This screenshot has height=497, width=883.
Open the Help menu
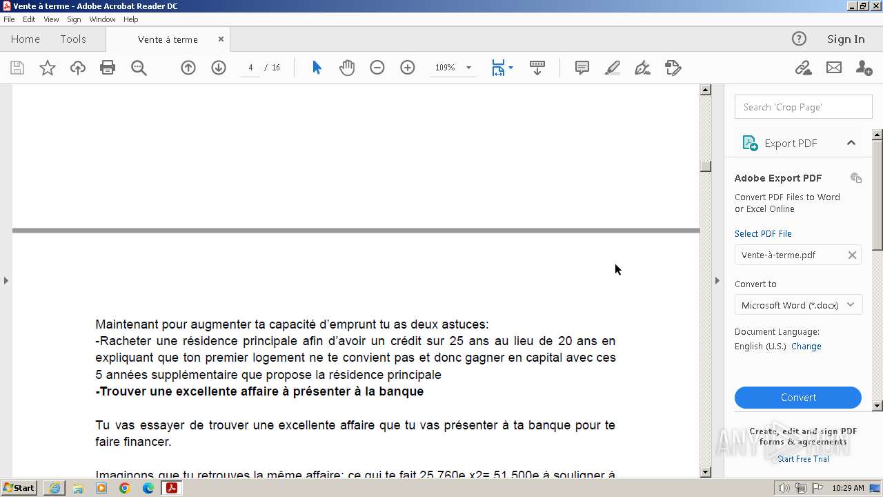click(130, 19)
